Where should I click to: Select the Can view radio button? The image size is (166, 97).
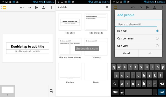[x=157, y=46]
